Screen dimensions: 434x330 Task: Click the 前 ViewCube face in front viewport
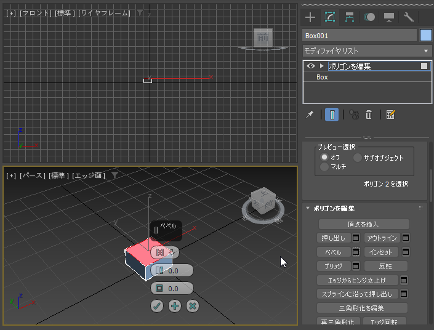click(263, 38)
